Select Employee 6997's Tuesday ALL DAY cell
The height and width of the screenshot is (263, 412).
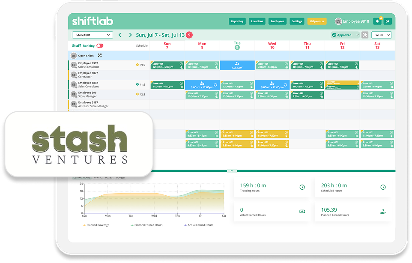[x=237, y=65]
